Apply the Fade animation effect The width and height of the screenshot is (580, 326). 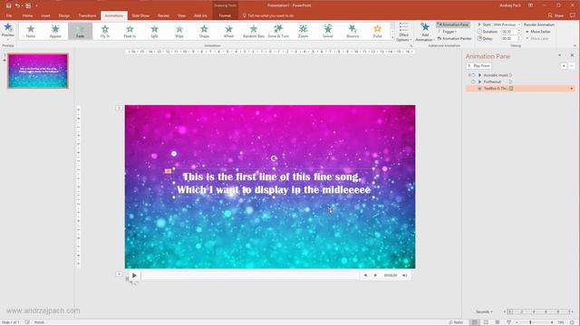click(x=81, y=31)
